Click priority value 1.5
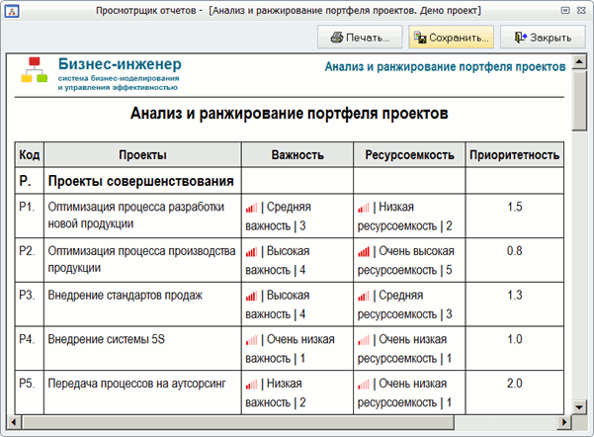This screenshot has height=437, width=594. pos(515,207)
